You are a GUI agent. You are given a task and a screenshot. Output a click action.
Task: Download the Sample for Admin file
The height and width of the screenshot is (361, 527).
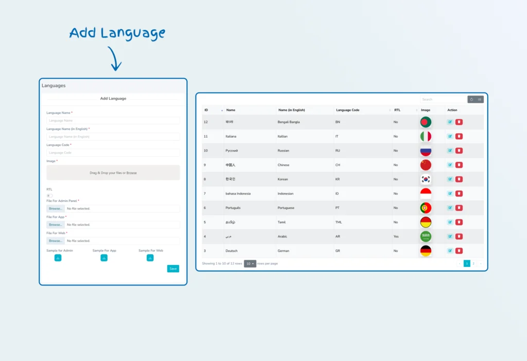click(x=58, y=258)
